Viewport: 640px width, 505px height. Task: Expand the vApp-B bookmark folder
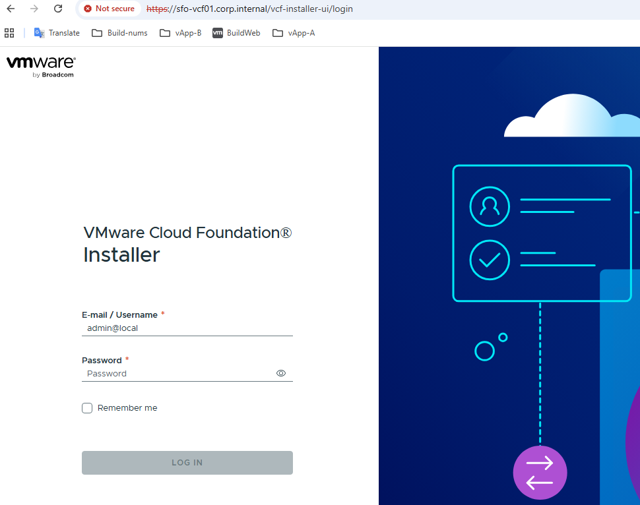(x=181, y=33)
